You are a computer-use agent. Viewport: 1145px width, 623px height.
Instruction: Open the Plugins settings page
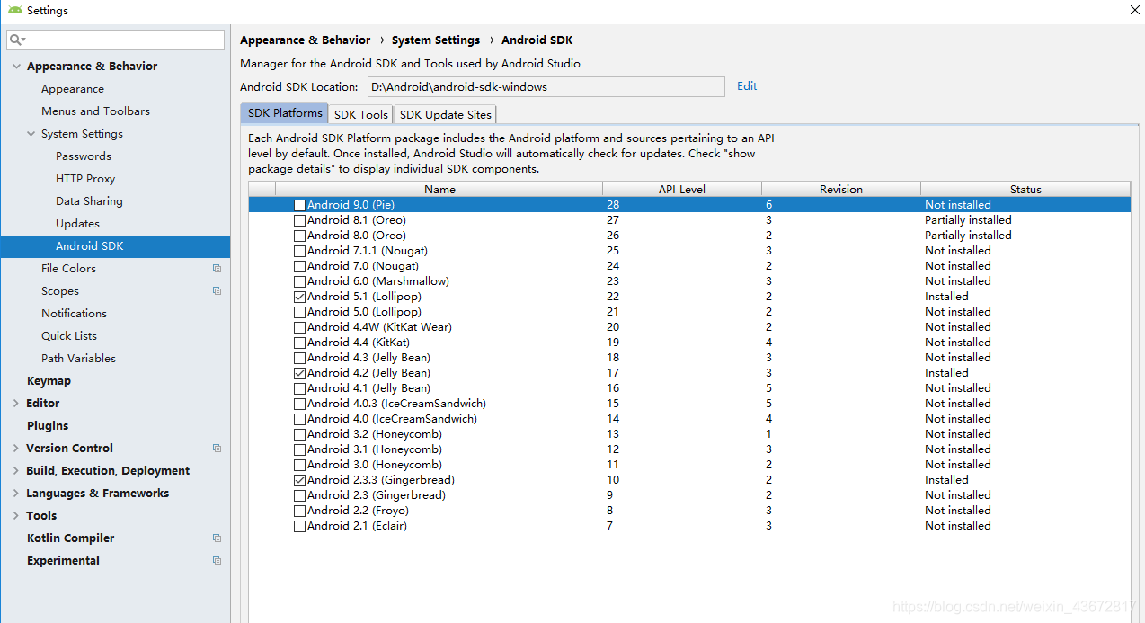[48, 426]
